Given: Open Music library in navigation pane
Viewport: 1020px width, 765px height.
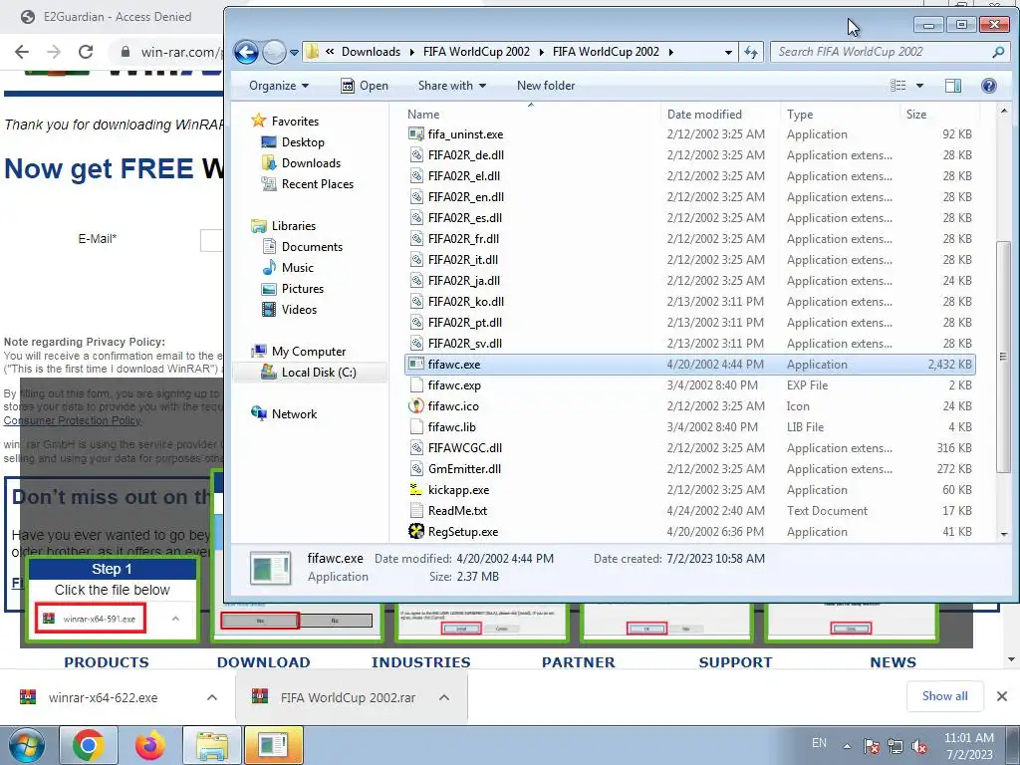Looking at the screenshot, I should tap(297, 267).
